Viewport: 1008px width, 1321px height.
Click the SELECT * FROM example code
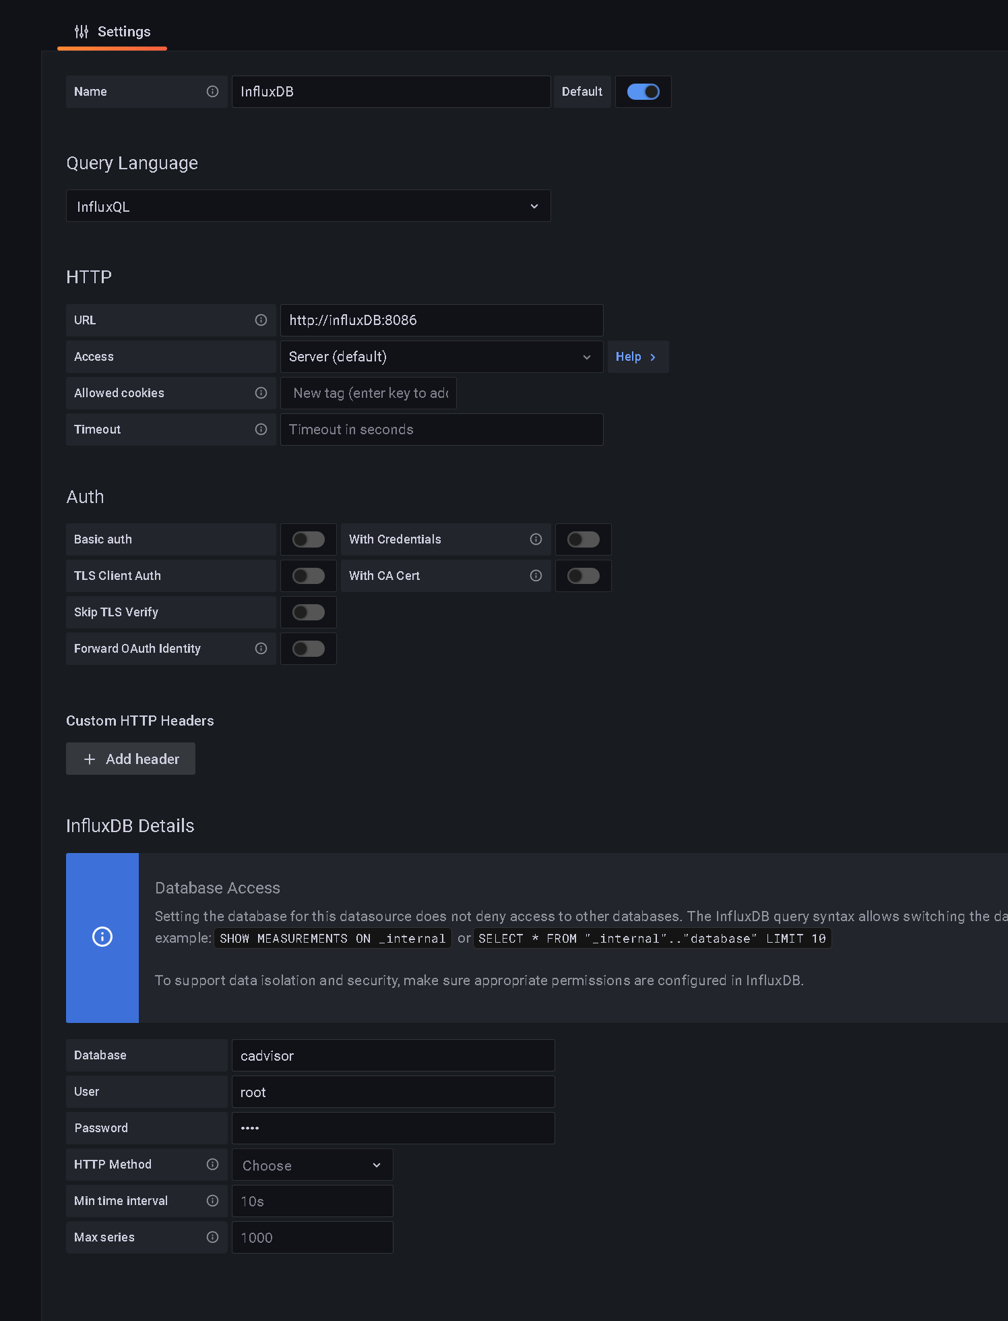pos(652,939)
